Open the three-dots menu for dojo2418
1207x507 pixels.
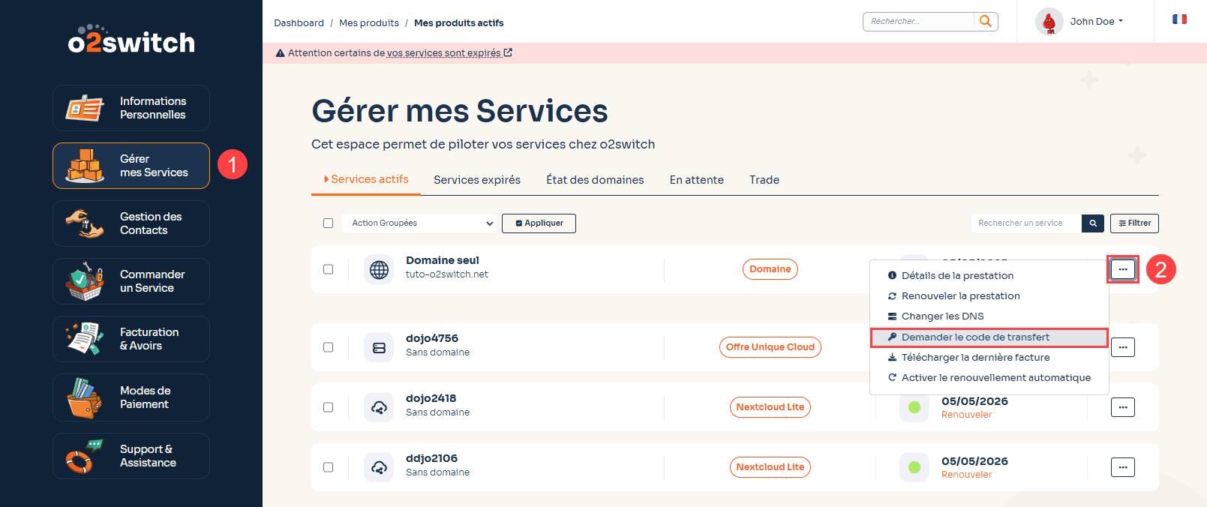[1122, 407]
